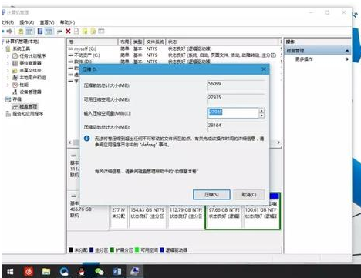The image size is (361, 278).
Task: Collapse the 磁盘管理 section arrow in actions pane
Action: [347, 51]
